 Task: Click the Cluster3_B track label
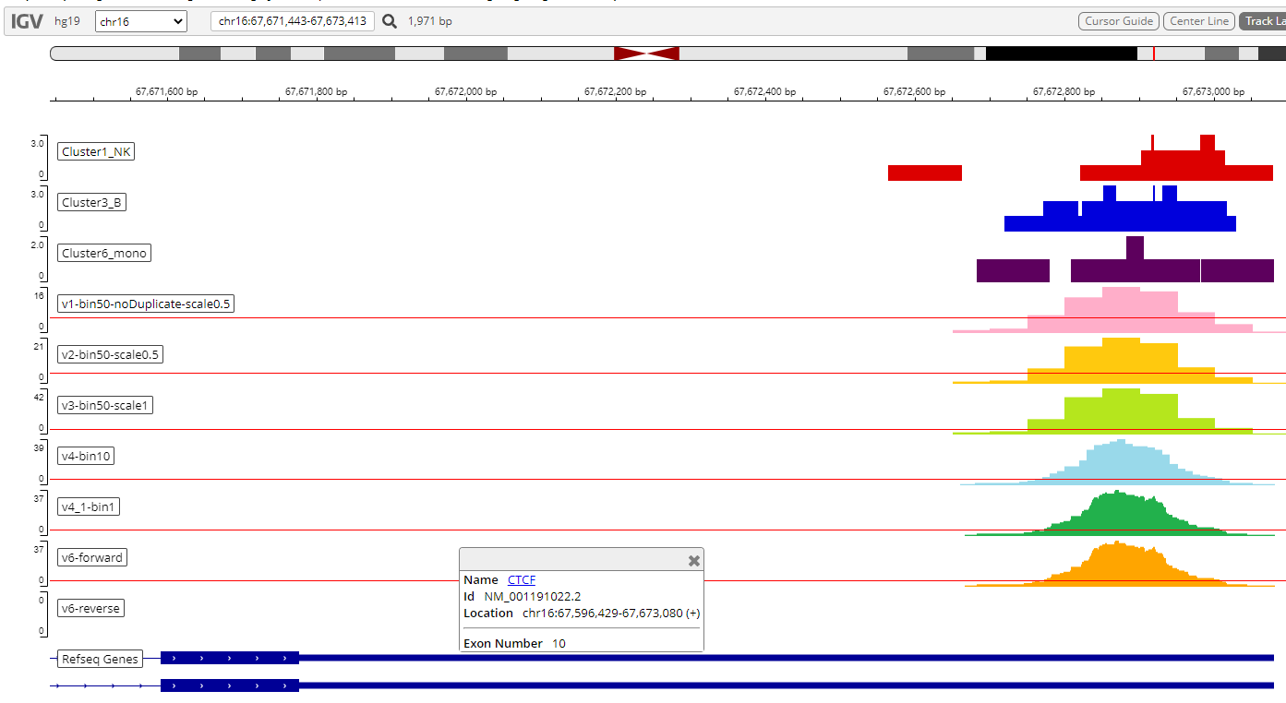coord(91,202)
